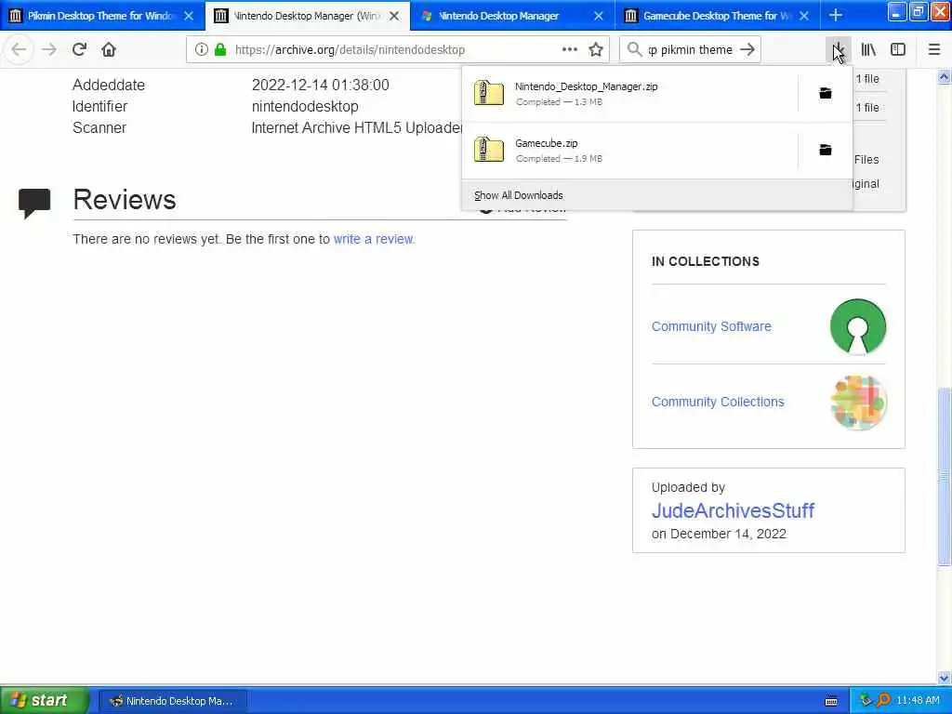Open the Windows Start menu
952x714 pixels.
[44, 700]
